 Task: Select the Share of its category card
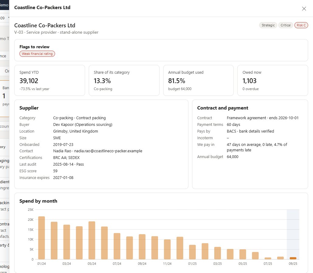click(x=124, y=80)
